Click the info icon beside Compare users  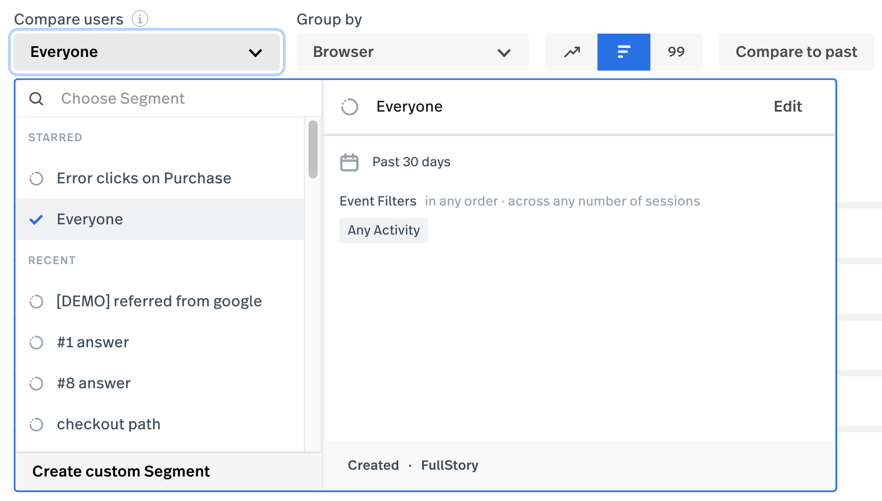click(140, 19)
